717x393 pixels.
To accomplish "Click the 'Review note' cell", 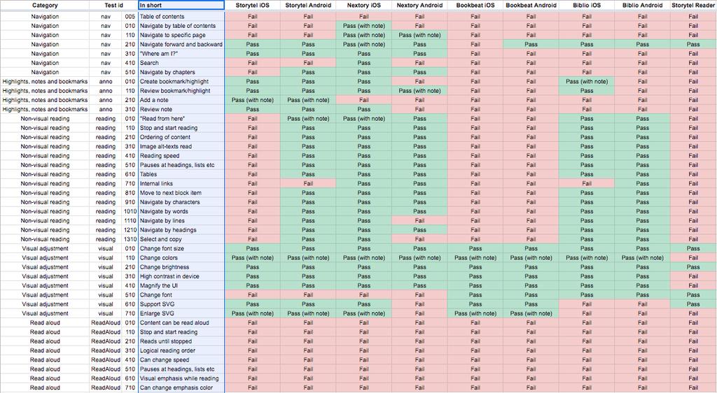I will pyautogui.click(x=181, y=110).
